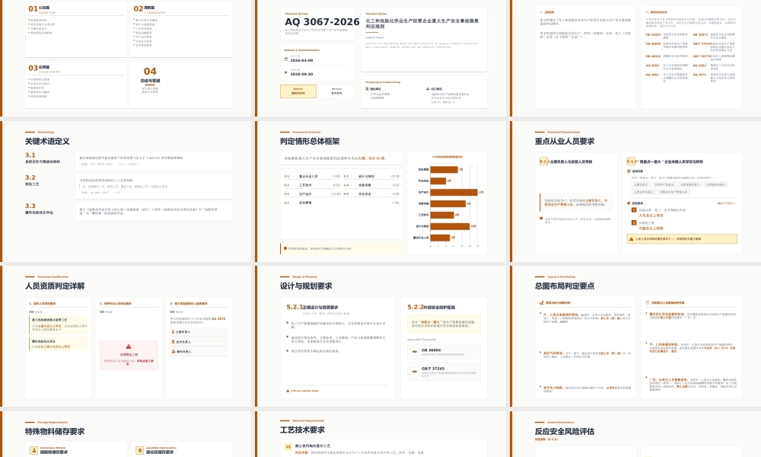Click the 2026-09-30 implementation date
The width and height of the screenshot is (761, 457).
point(301,74)
